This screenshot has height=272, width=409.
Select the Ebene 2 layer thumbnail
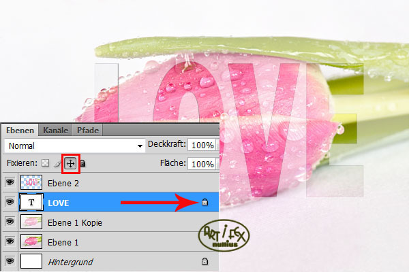click(x=31, y=182)
